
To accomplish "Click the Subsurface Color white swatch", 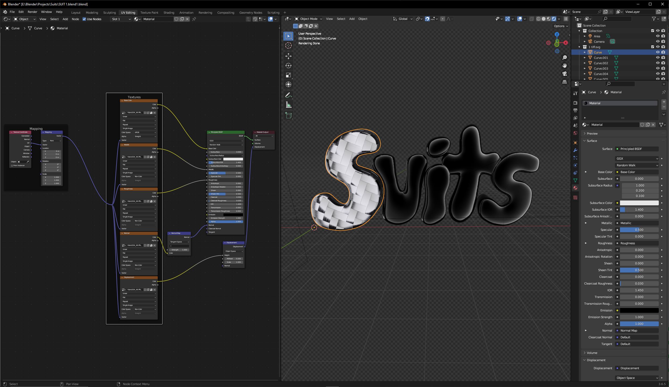I will pyautogui.click(x=639, y=203).
